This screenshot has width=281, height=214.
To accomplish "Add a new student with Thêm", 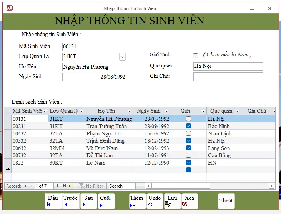I will point(136,201).
